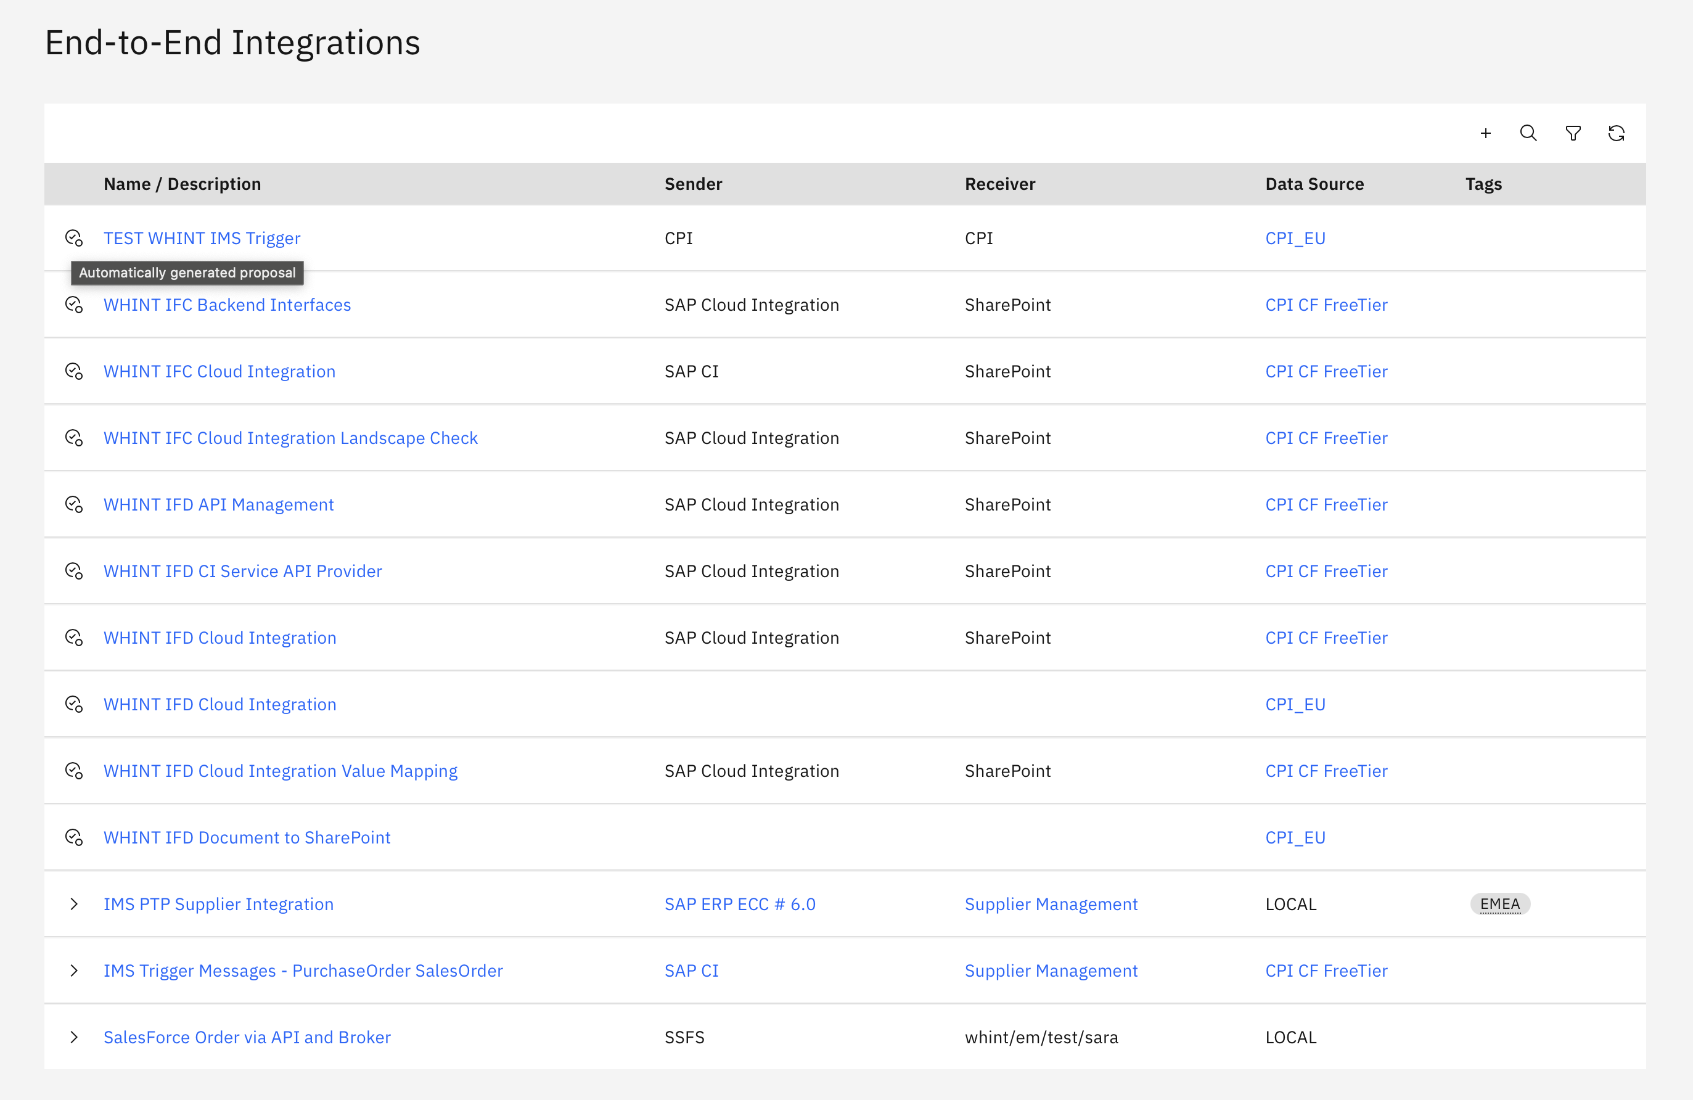
Task: Click the CPI_EU data source for WHINT IFD Cloud Integration
Action: pyautogui.click(x=1296, y=704)
